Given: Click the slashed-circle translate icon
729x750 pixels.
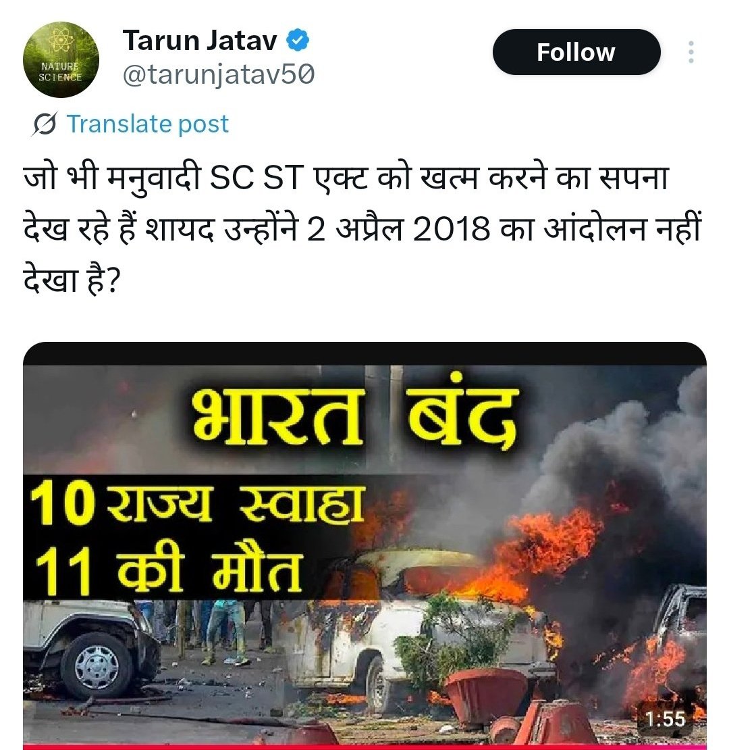Looking at the screenshot, I should [x=45, y=124].
